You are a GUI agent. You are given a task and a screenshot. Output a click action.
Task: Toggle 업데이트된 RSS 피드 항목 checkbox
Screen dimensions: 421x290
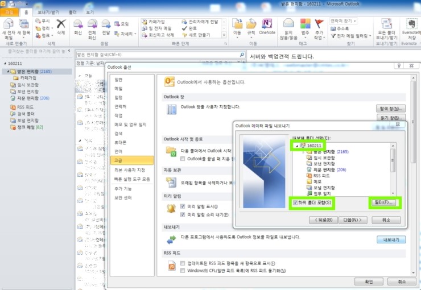[x=183, y=263]
